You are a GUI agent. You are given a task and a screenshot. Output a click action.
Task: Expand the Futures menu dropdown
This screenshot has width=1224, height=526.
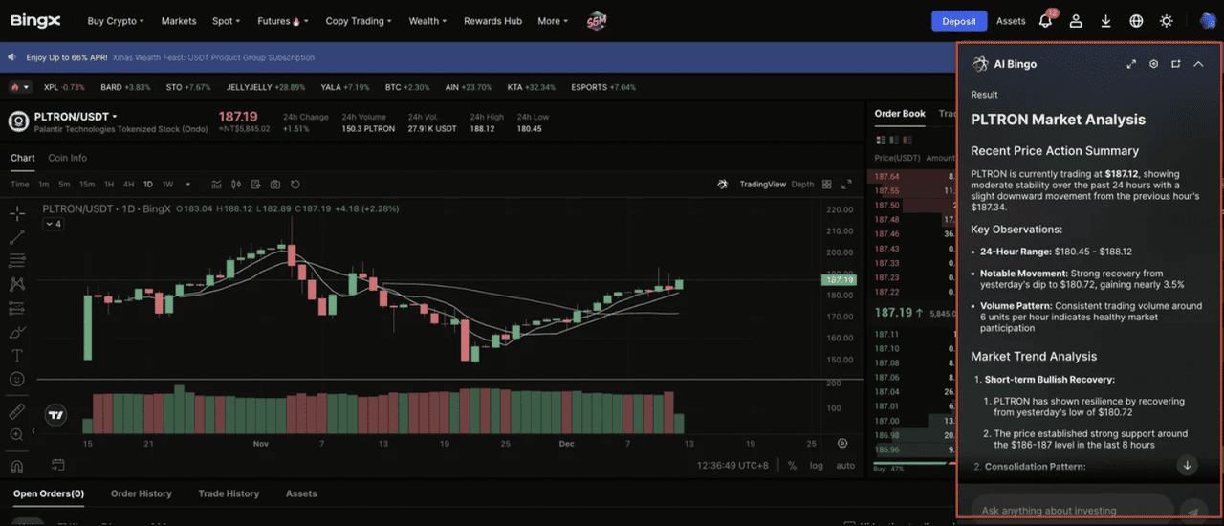pos(278,21)
